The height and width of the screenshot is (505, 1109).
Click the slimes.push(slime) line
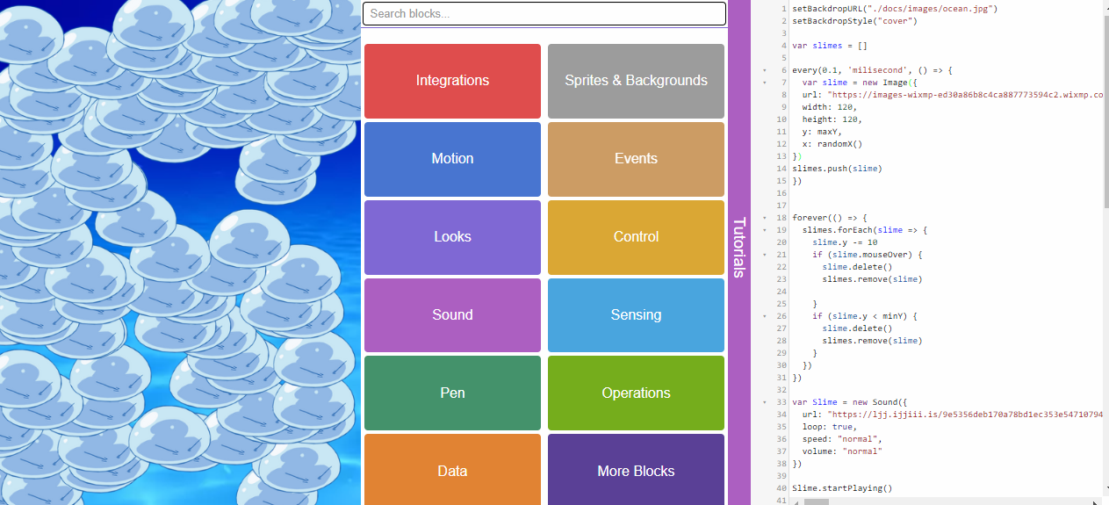pyautogui.click(x=837, y=169)
